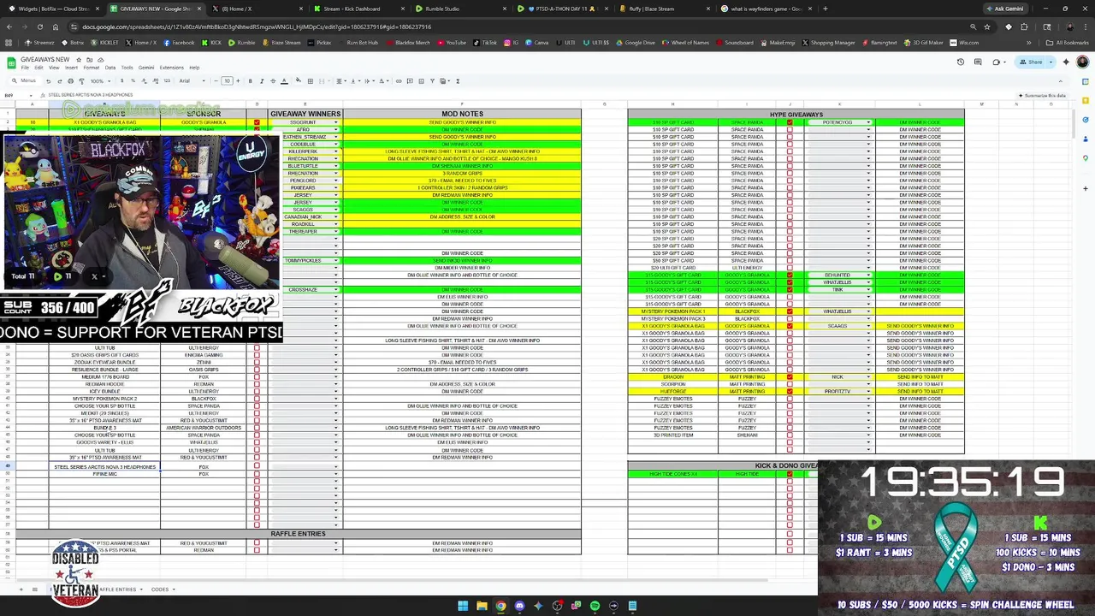Toggle the hype checkbox in the BEHUNTED row
Image resolution: width=1095 pixels, height=616 pixels.
coord(790,275)
